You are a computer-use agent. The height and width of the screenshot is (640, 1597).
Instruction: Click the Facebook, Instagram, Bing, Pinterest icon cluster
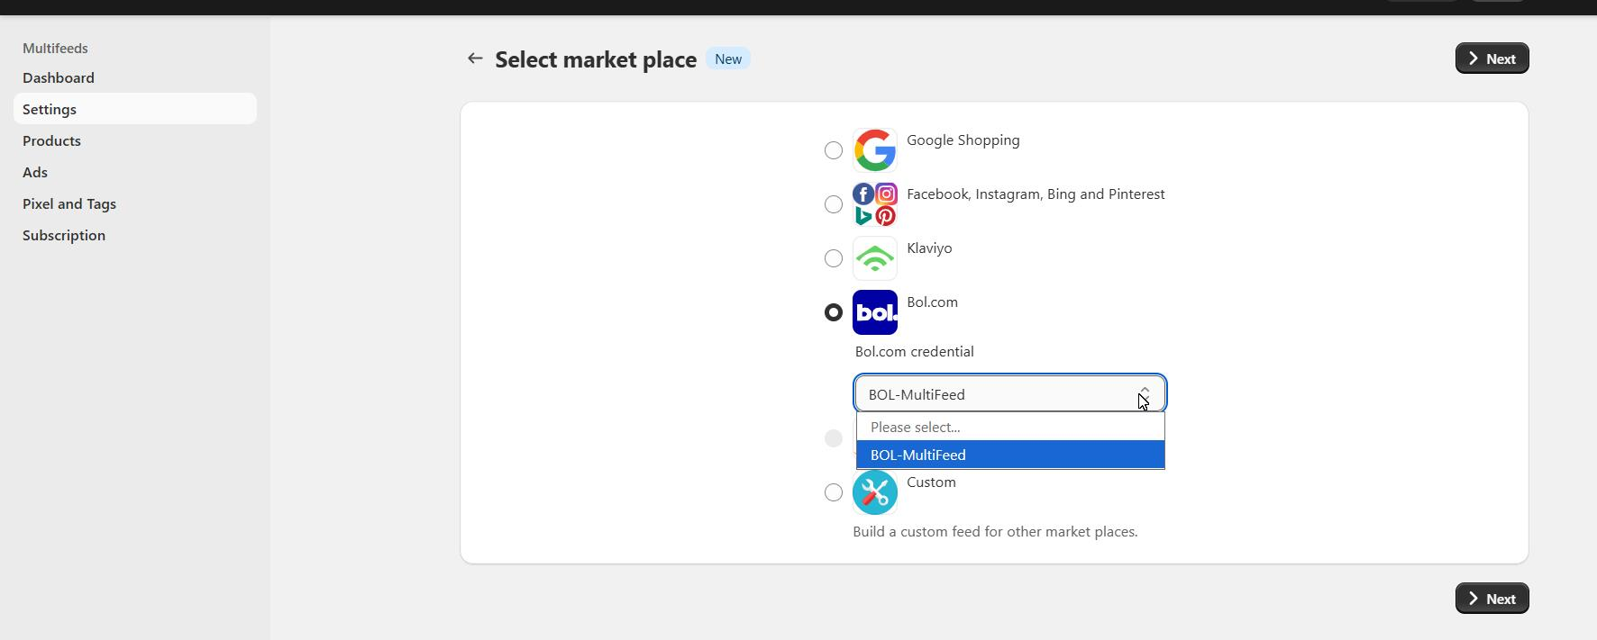click(874, 204)
